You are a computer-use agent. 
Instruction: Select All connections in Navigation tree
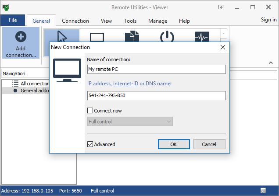pyautogui.click(x=34, y=83)
